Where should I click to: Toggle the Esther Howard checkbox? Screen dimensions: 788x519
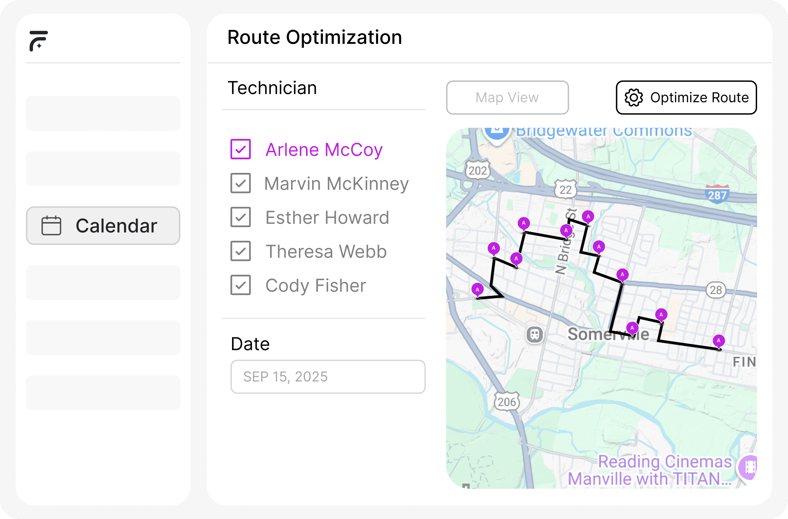(x=240, y=217)
